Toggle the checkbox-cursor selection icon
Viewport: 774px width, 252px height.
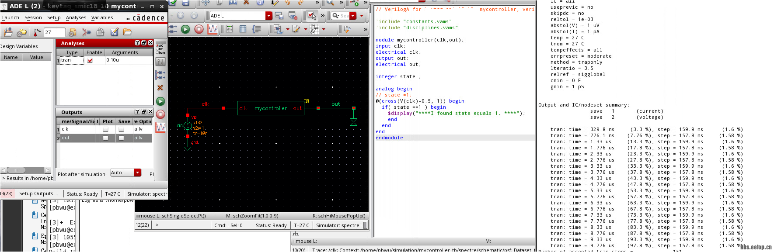[312, 16]
